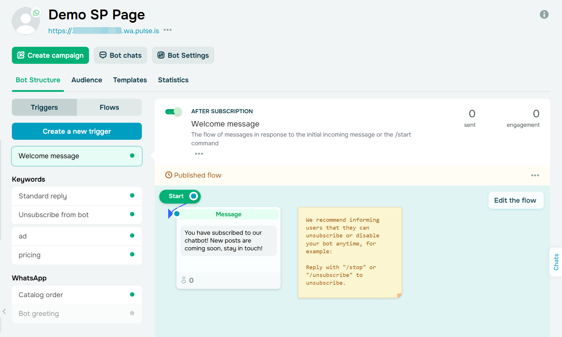The height and width of the screenshot is (337, 562).
Task: Open the Chats side panel tab
Action: 556,262
